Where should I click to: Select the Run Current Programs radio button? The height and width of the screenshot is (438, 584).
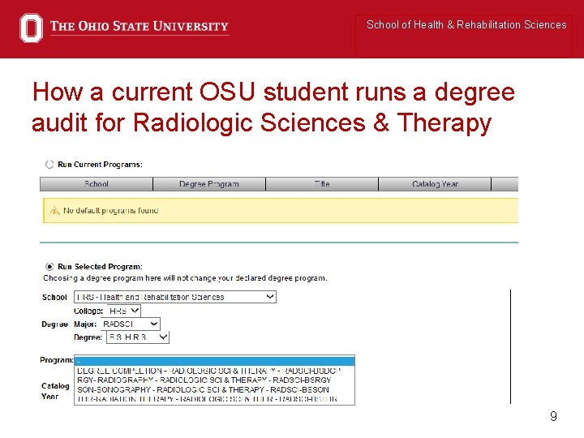(49, 165)
